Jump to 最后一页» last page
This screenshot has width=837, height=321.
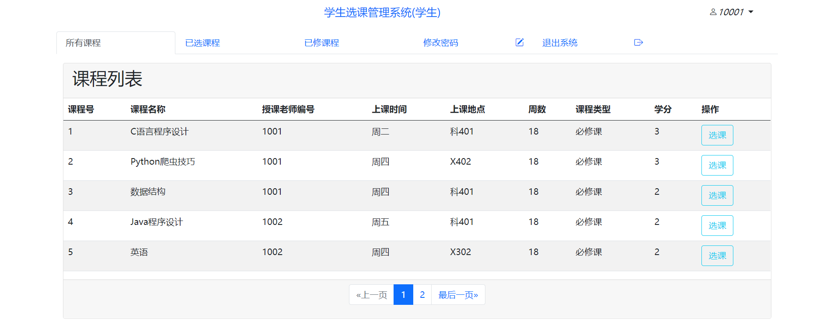458,295
